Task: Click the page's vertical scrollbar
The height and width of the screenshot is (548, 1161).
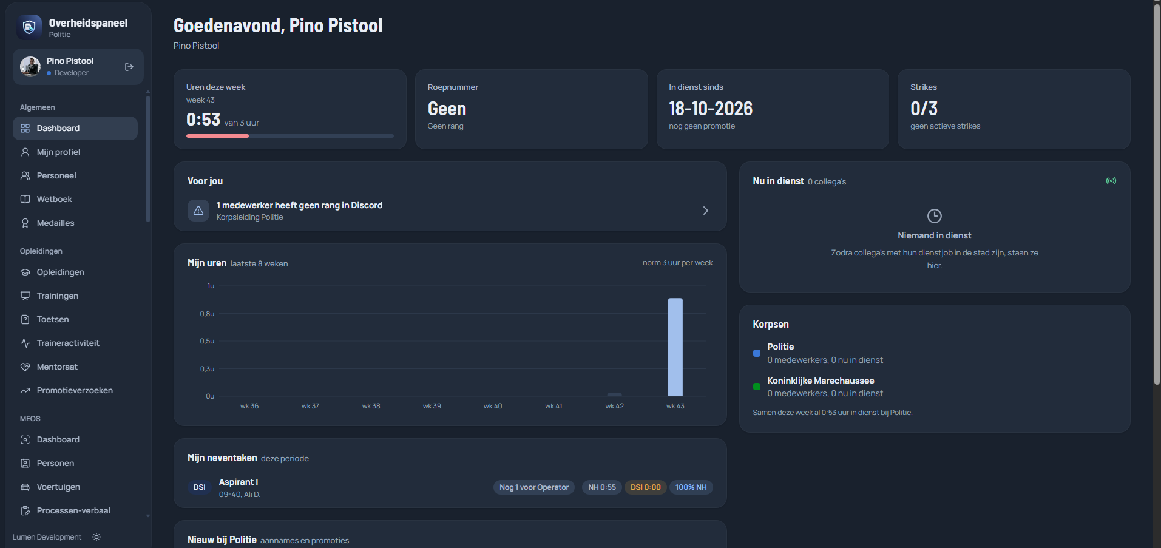Action: point(1157,194)
